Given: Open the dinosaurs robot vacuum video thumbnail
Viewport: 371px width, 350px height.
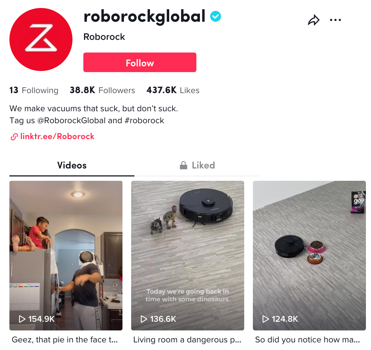Looking at the screenshot, I should click(x=188, y=255).
